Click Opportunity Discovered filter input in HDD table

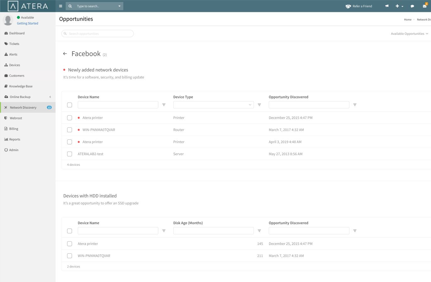309,231
